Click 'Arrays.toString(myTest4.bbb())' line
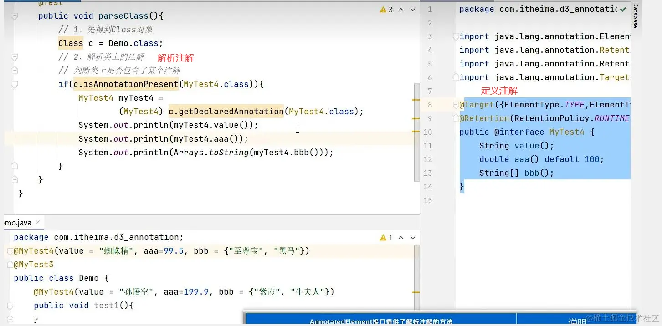Viewport: 662px width, 326px height. 206,153
